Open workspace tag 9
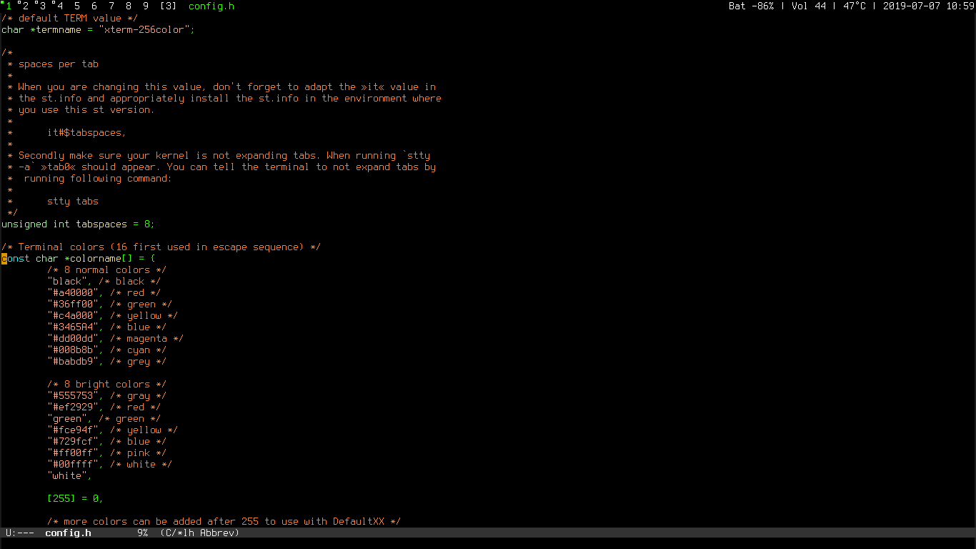976x549 pixels. point(146,6)
